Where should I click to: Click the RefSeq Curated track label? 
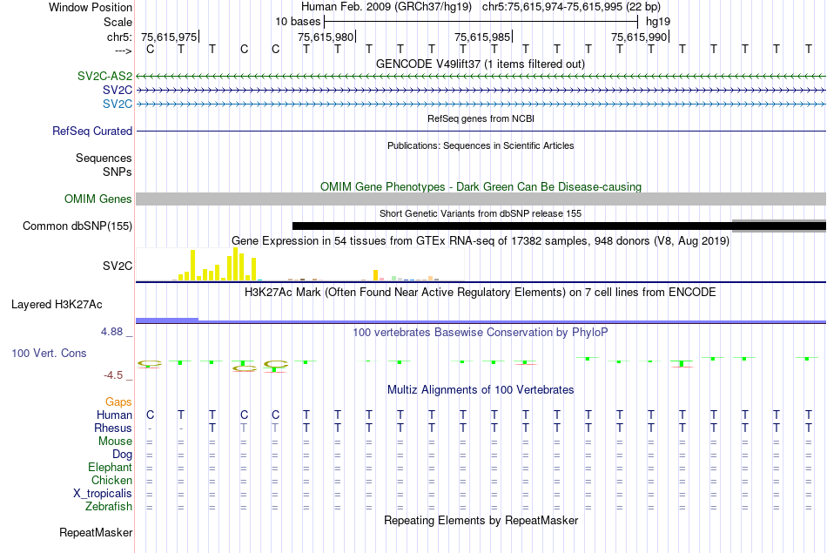tap(92, 131)
